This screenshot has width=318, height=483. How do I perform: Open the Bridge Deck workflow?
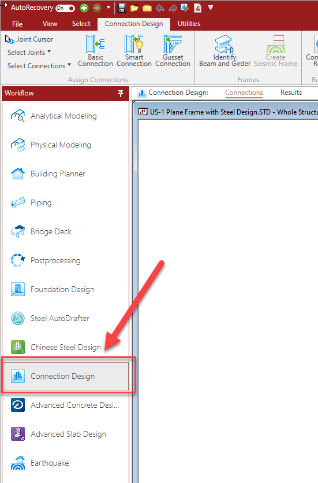(x=65, y=231)
